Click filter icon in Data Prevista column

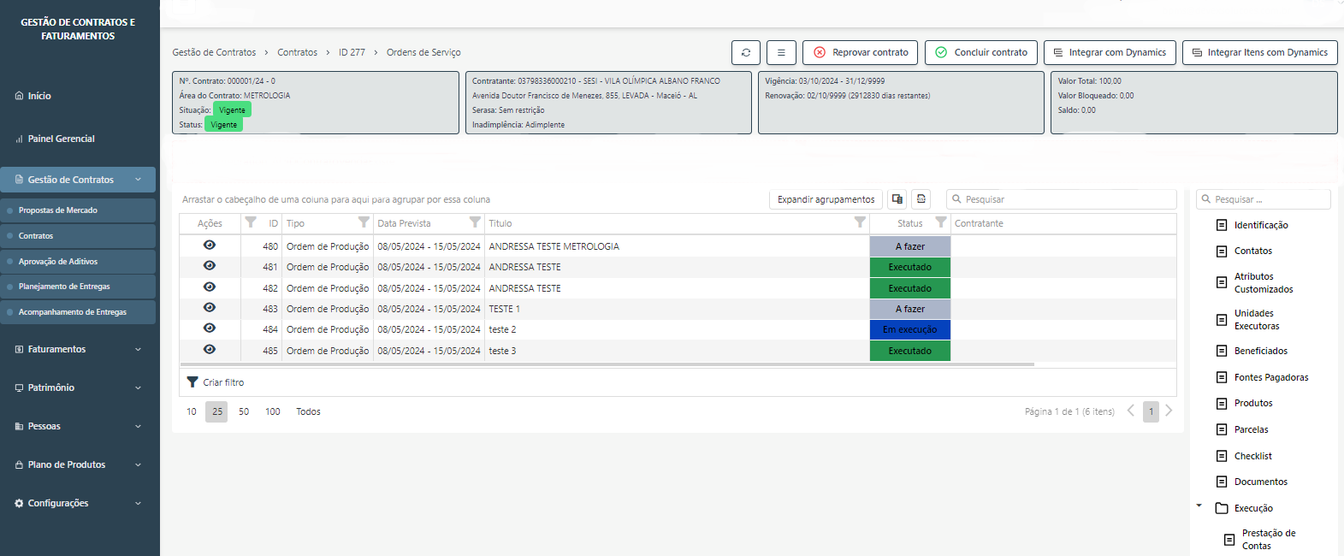tap(475, 222)
